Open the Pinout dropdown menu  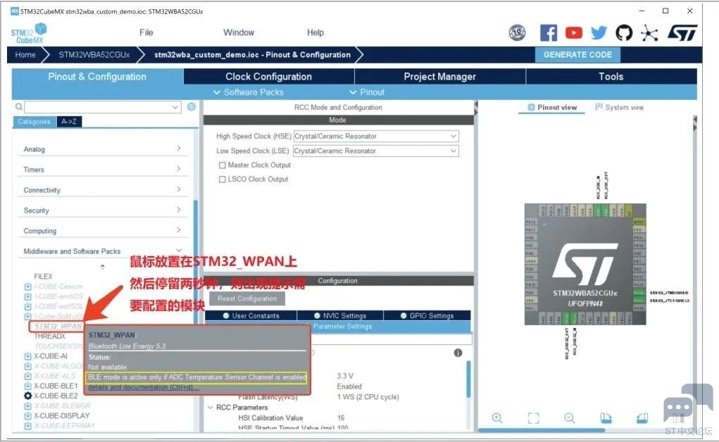click(x=367, y=92)
